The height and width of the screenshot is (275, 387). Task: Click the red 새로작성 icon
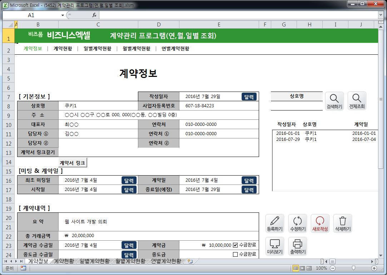[320, 224]
